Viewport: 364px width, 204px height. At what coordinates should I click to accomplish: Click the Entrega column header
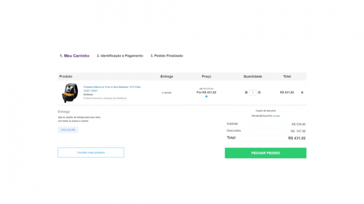167,76
